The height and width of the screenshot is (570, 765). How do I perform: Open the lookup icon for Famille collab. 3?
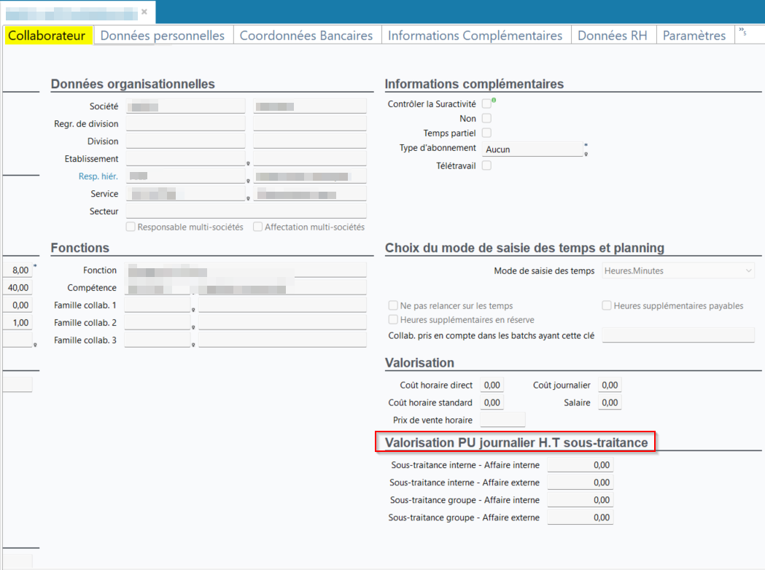click(x=193, y=345)
